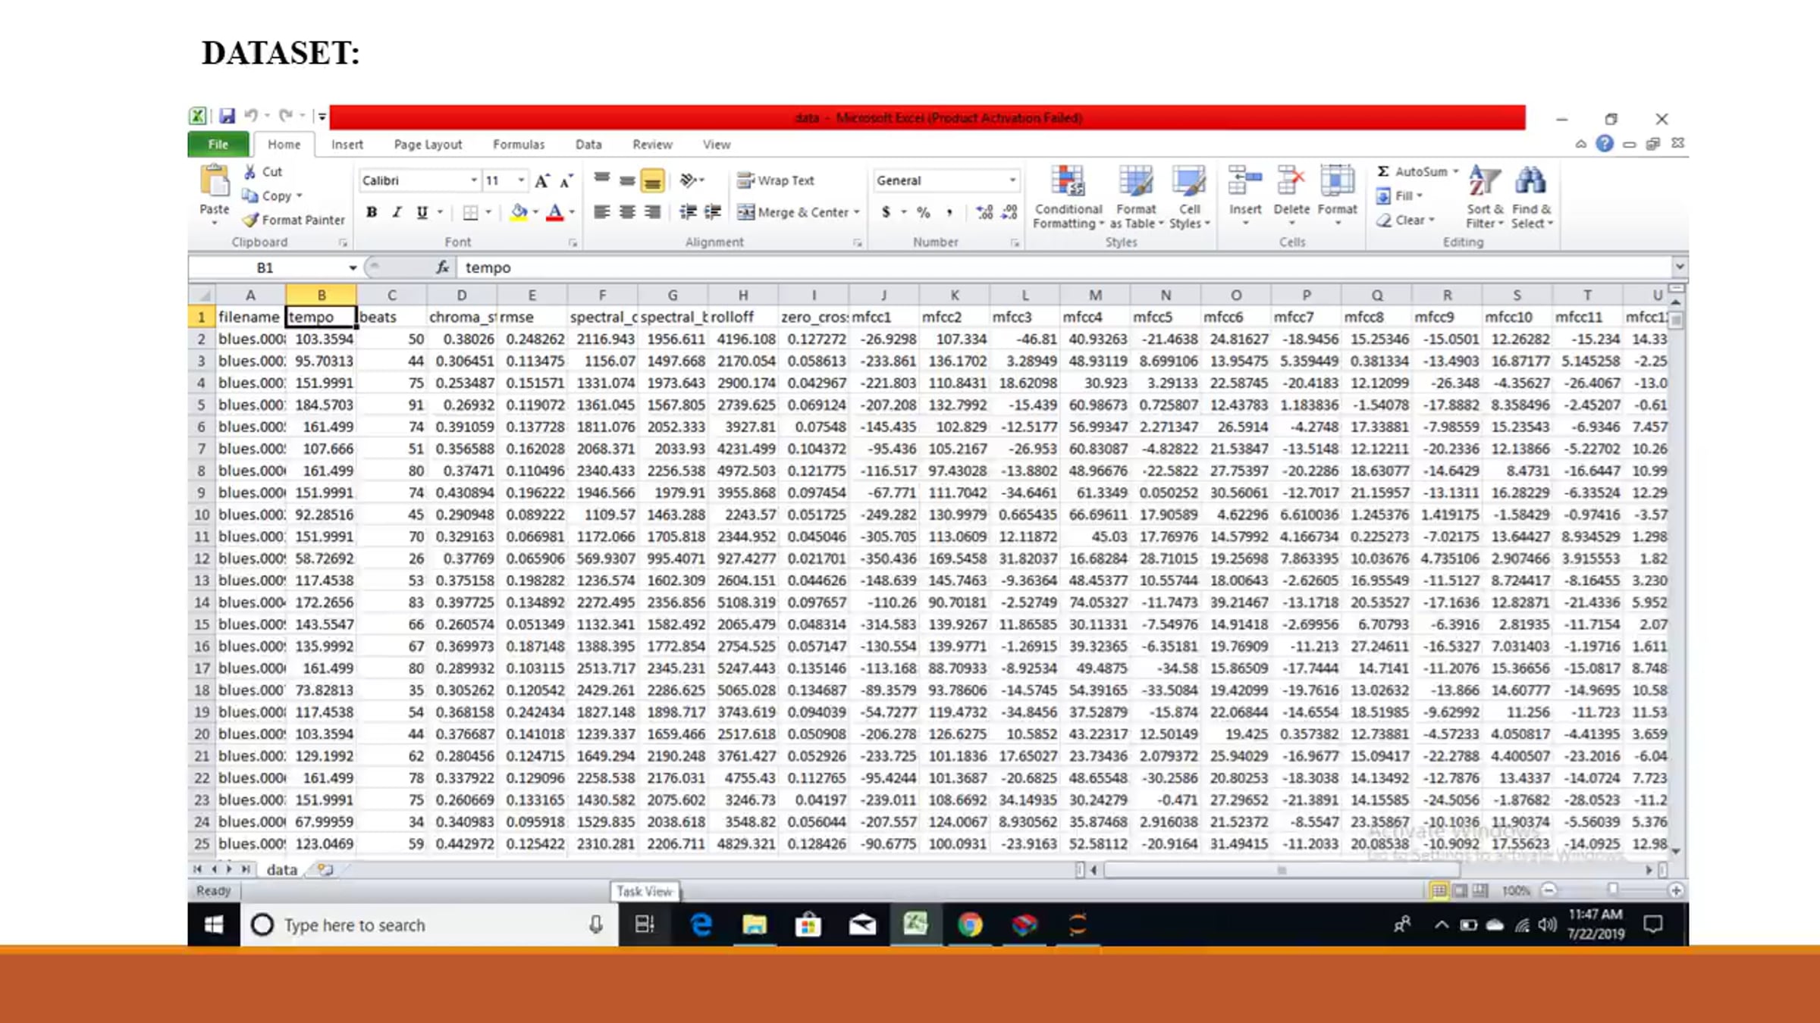
Task: Click the Save floppy disk icon
Action: click(x=226, y=116)
